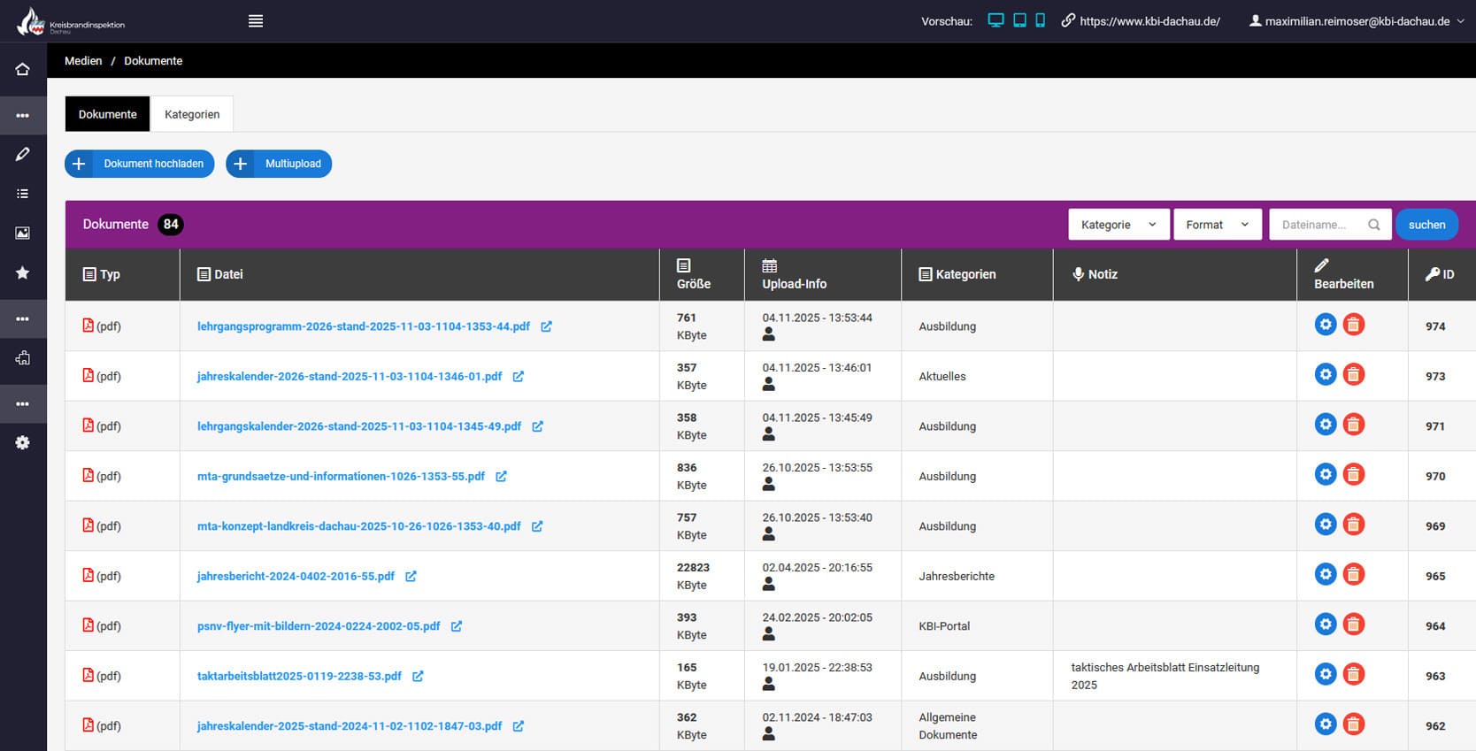Open external link icon for psnv-flyer document
Image resolution: width=1476 pixels, height=751 pixels.
pos(457,626)
